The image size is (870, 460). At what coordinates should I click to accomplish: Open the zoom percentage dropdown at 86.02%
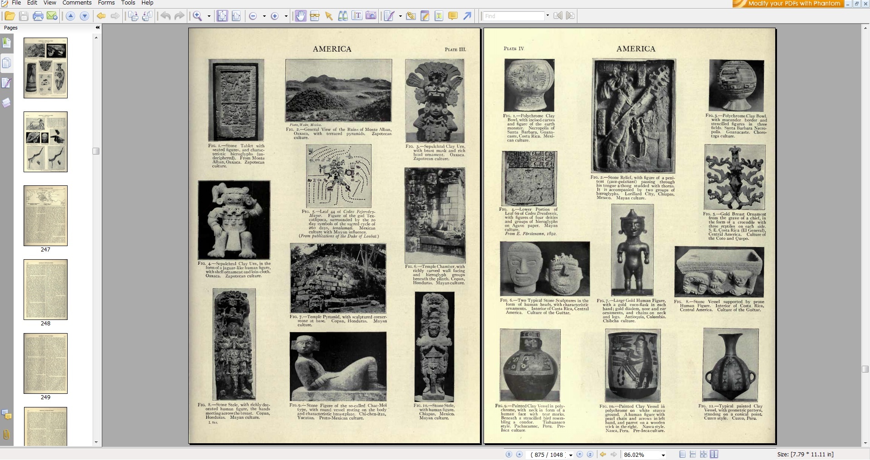663,455
